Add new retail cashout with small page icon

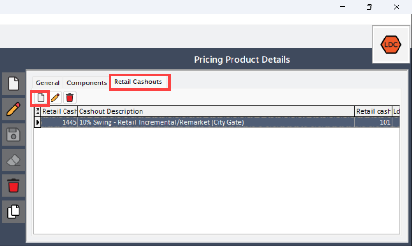[40, 98]
